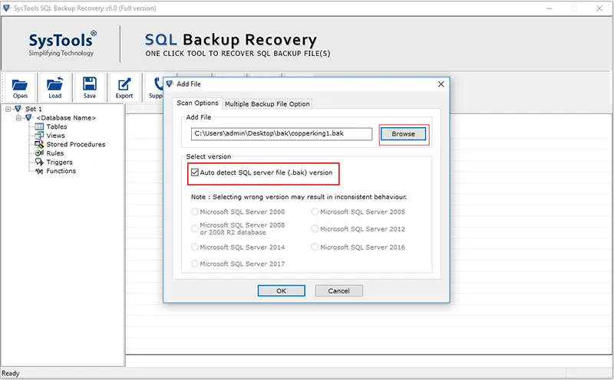Select the Triggers icon in the tree
This screenshot has height=380, width=614.
(39, 162)
